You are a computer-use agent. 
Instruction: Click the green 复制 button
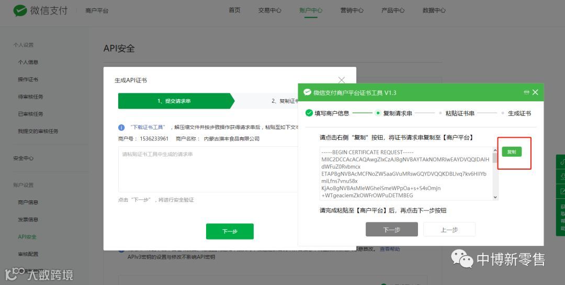pyautogui.click(x=512, y=152)
